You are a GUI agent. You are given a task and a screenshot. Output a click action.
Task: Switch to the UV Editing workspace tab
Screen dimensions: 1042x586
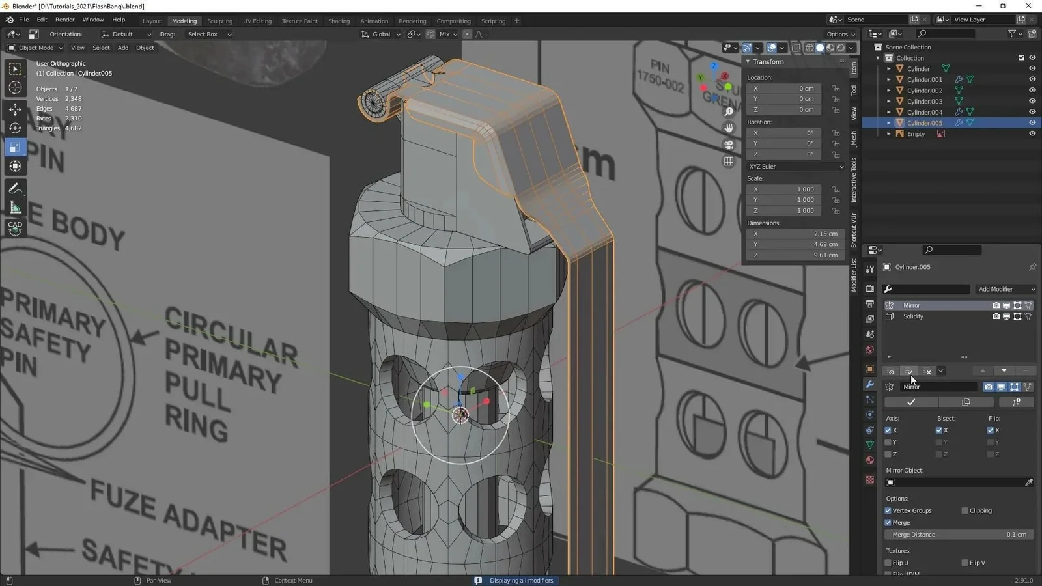[257, 21]
